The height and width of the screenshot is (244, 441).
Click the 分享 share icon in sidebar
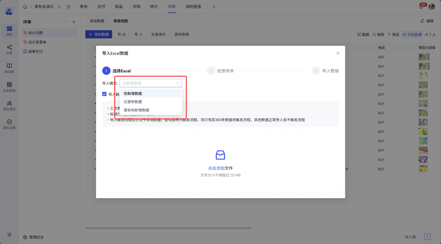pos(9,49)
